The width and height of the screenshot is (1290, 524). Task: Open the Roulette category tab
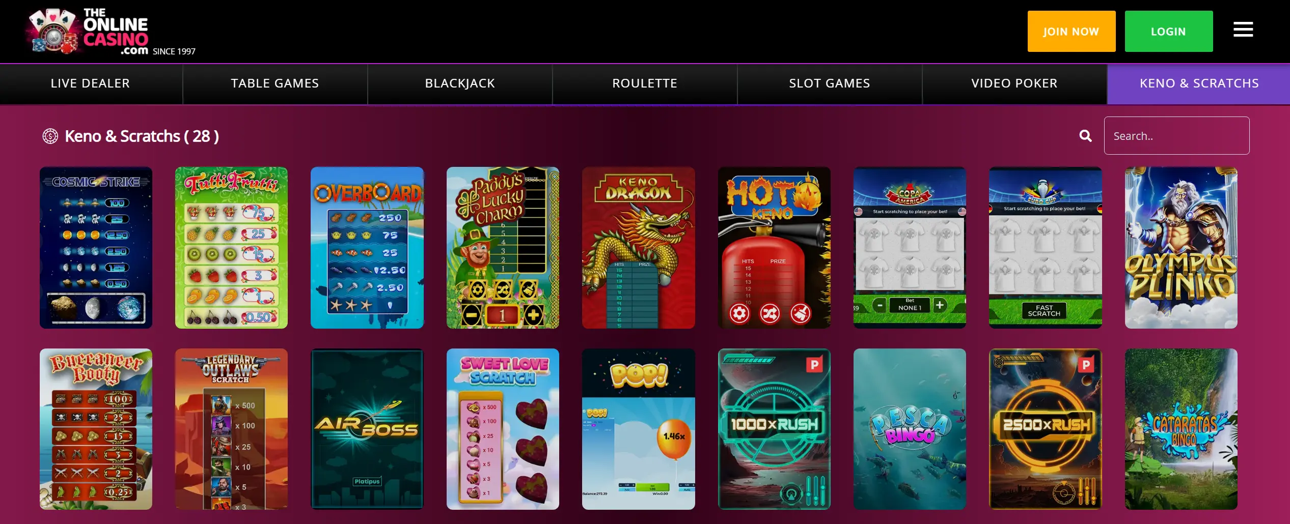pos(645,83)
